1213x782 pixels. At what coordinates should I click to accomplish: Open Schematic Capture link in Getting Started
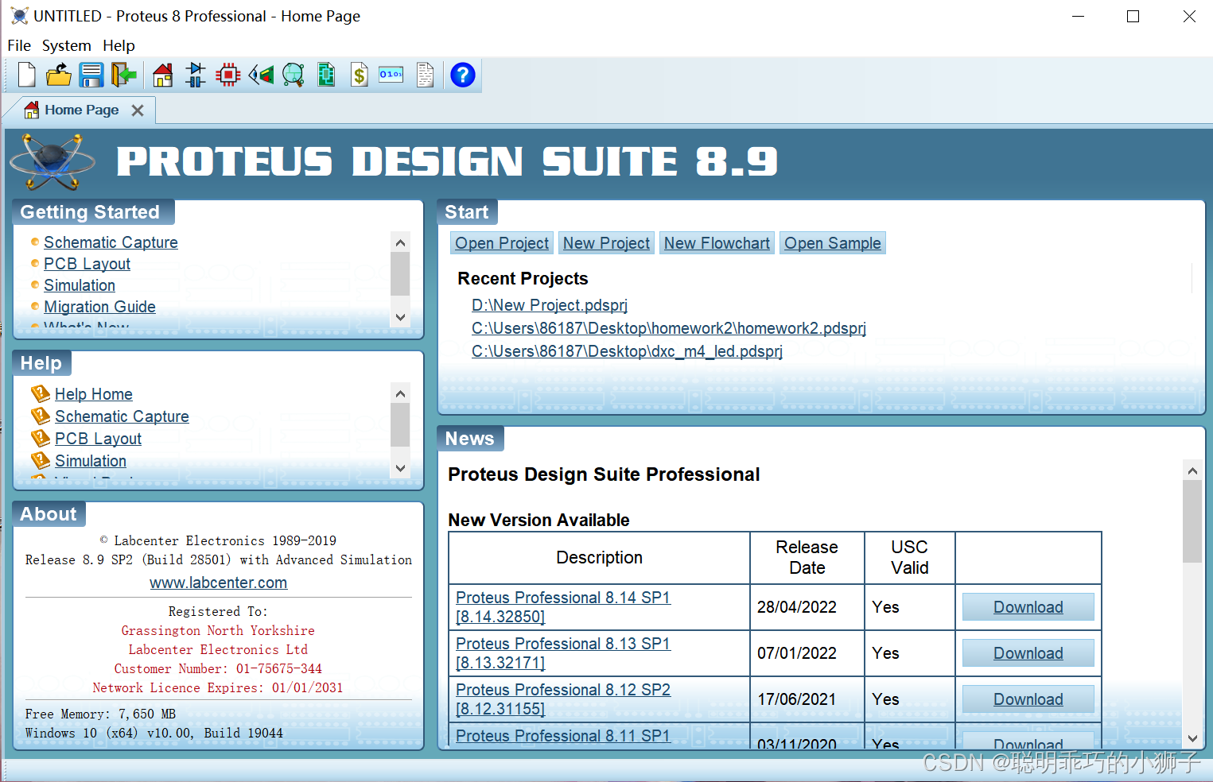tap(111, 242)
